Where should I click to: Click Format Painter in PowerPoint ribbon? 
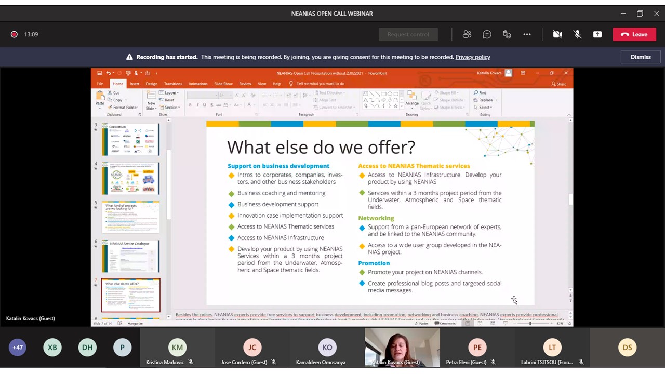coord(123,108)
